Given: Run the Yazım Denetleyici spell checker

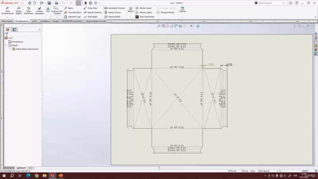Looking at the screenshot, I should pyautogui.click(x=28, y=10).
